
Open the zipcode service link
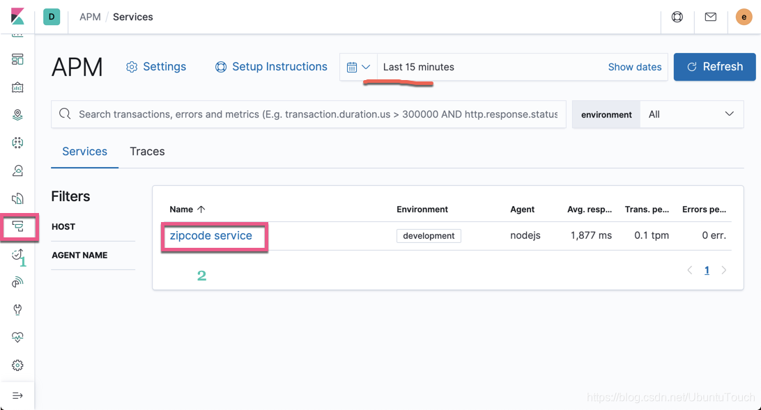210,235
